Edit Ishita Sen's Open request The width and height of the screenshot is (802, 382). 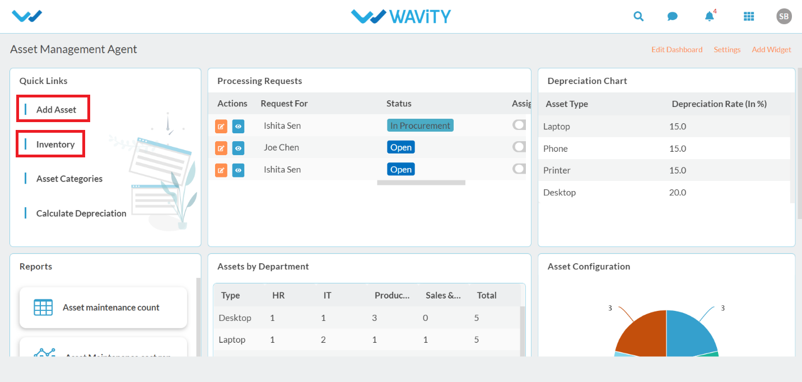(x=221, y=170)
